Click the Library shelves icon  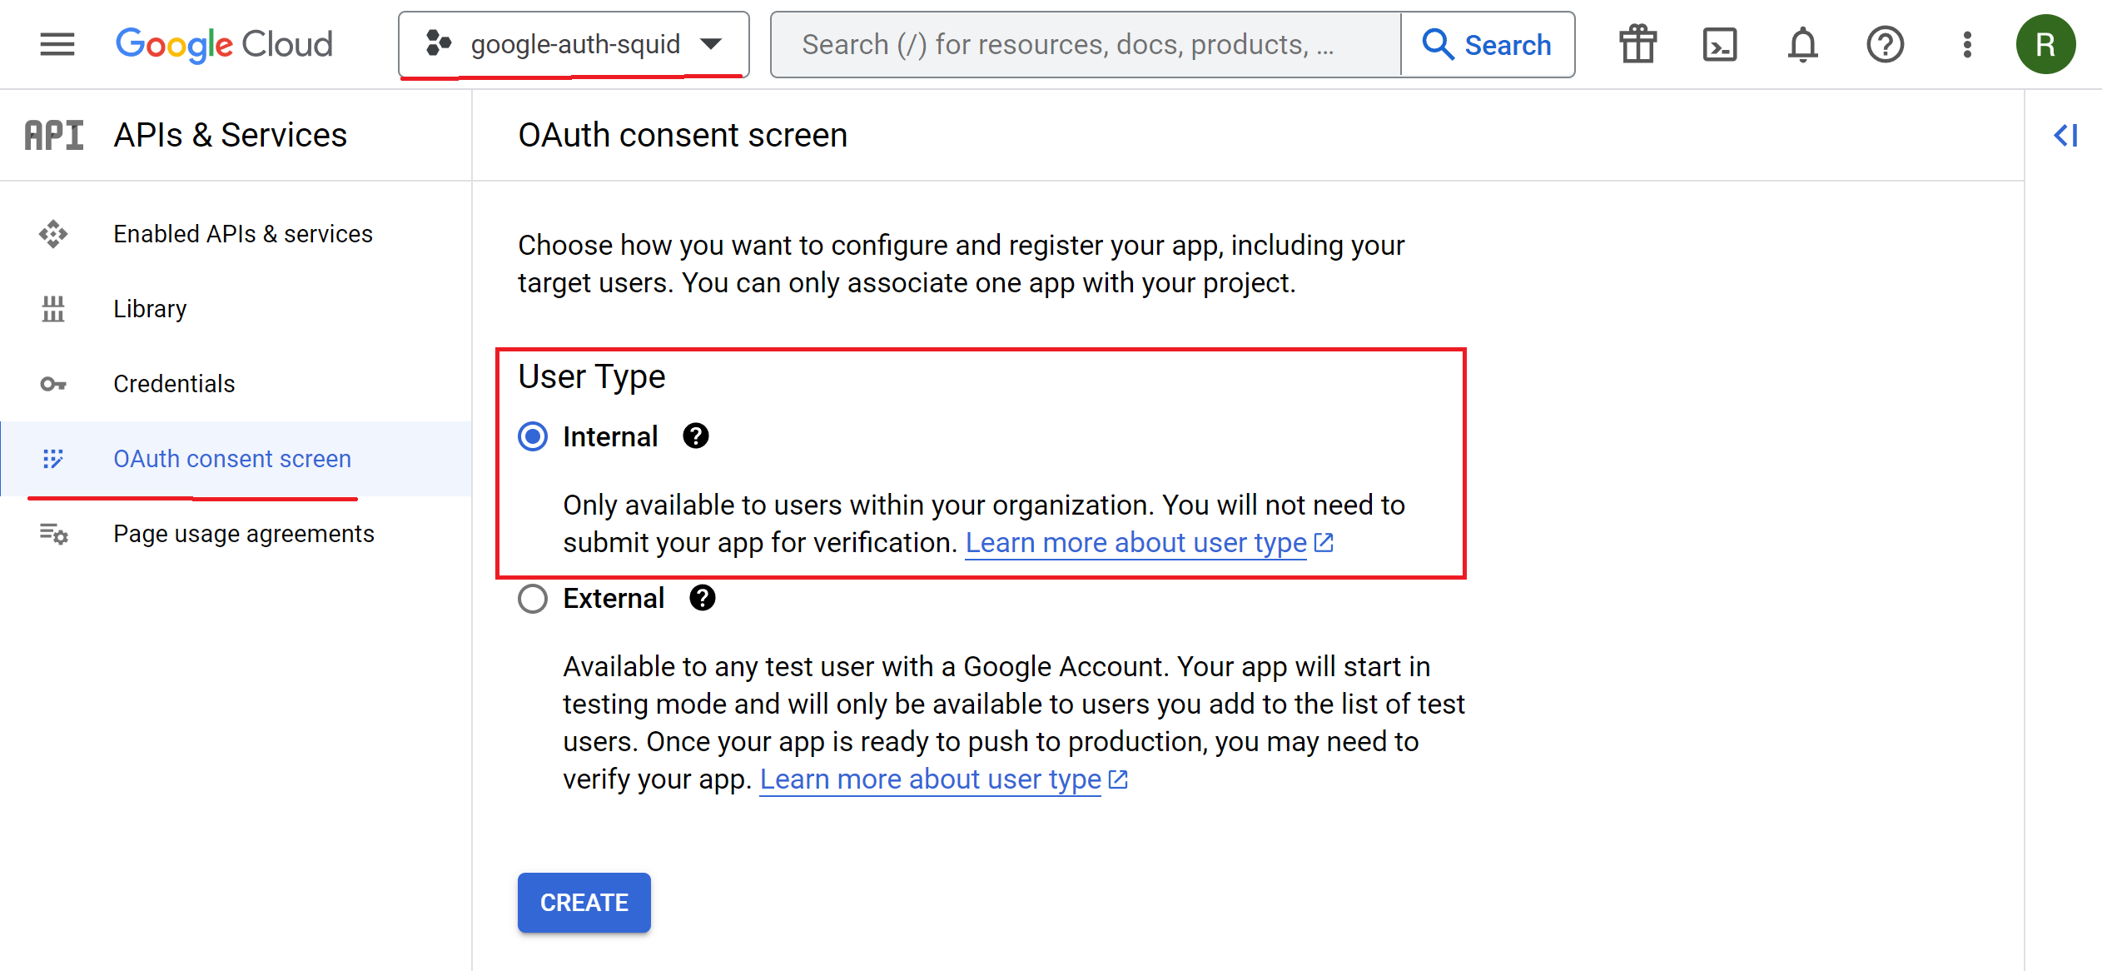click(x=53, y=309)
